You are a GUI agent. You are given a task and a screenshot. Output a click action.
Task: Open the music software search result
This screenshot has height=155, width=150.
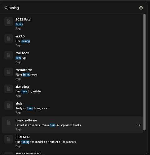(73, 125)
